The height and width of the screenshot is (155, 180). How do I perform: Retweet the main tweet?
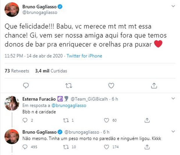coord(69,85)
